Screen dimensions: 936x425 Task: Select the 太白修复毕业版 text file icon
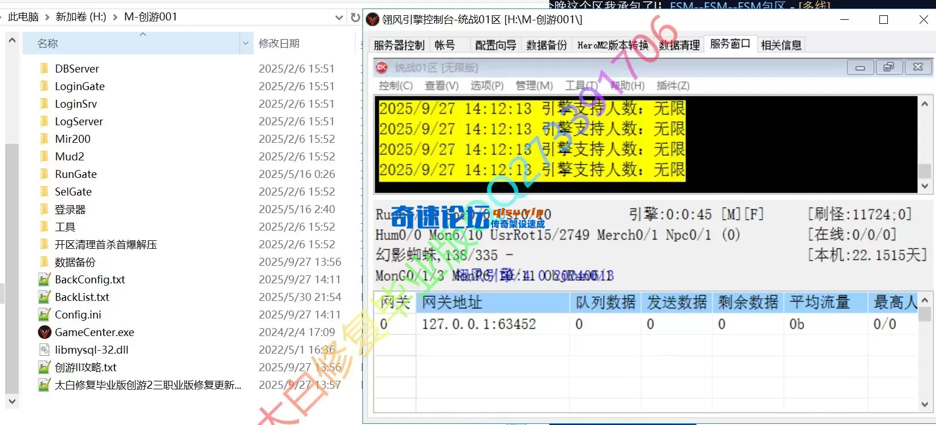pos(44,385)
